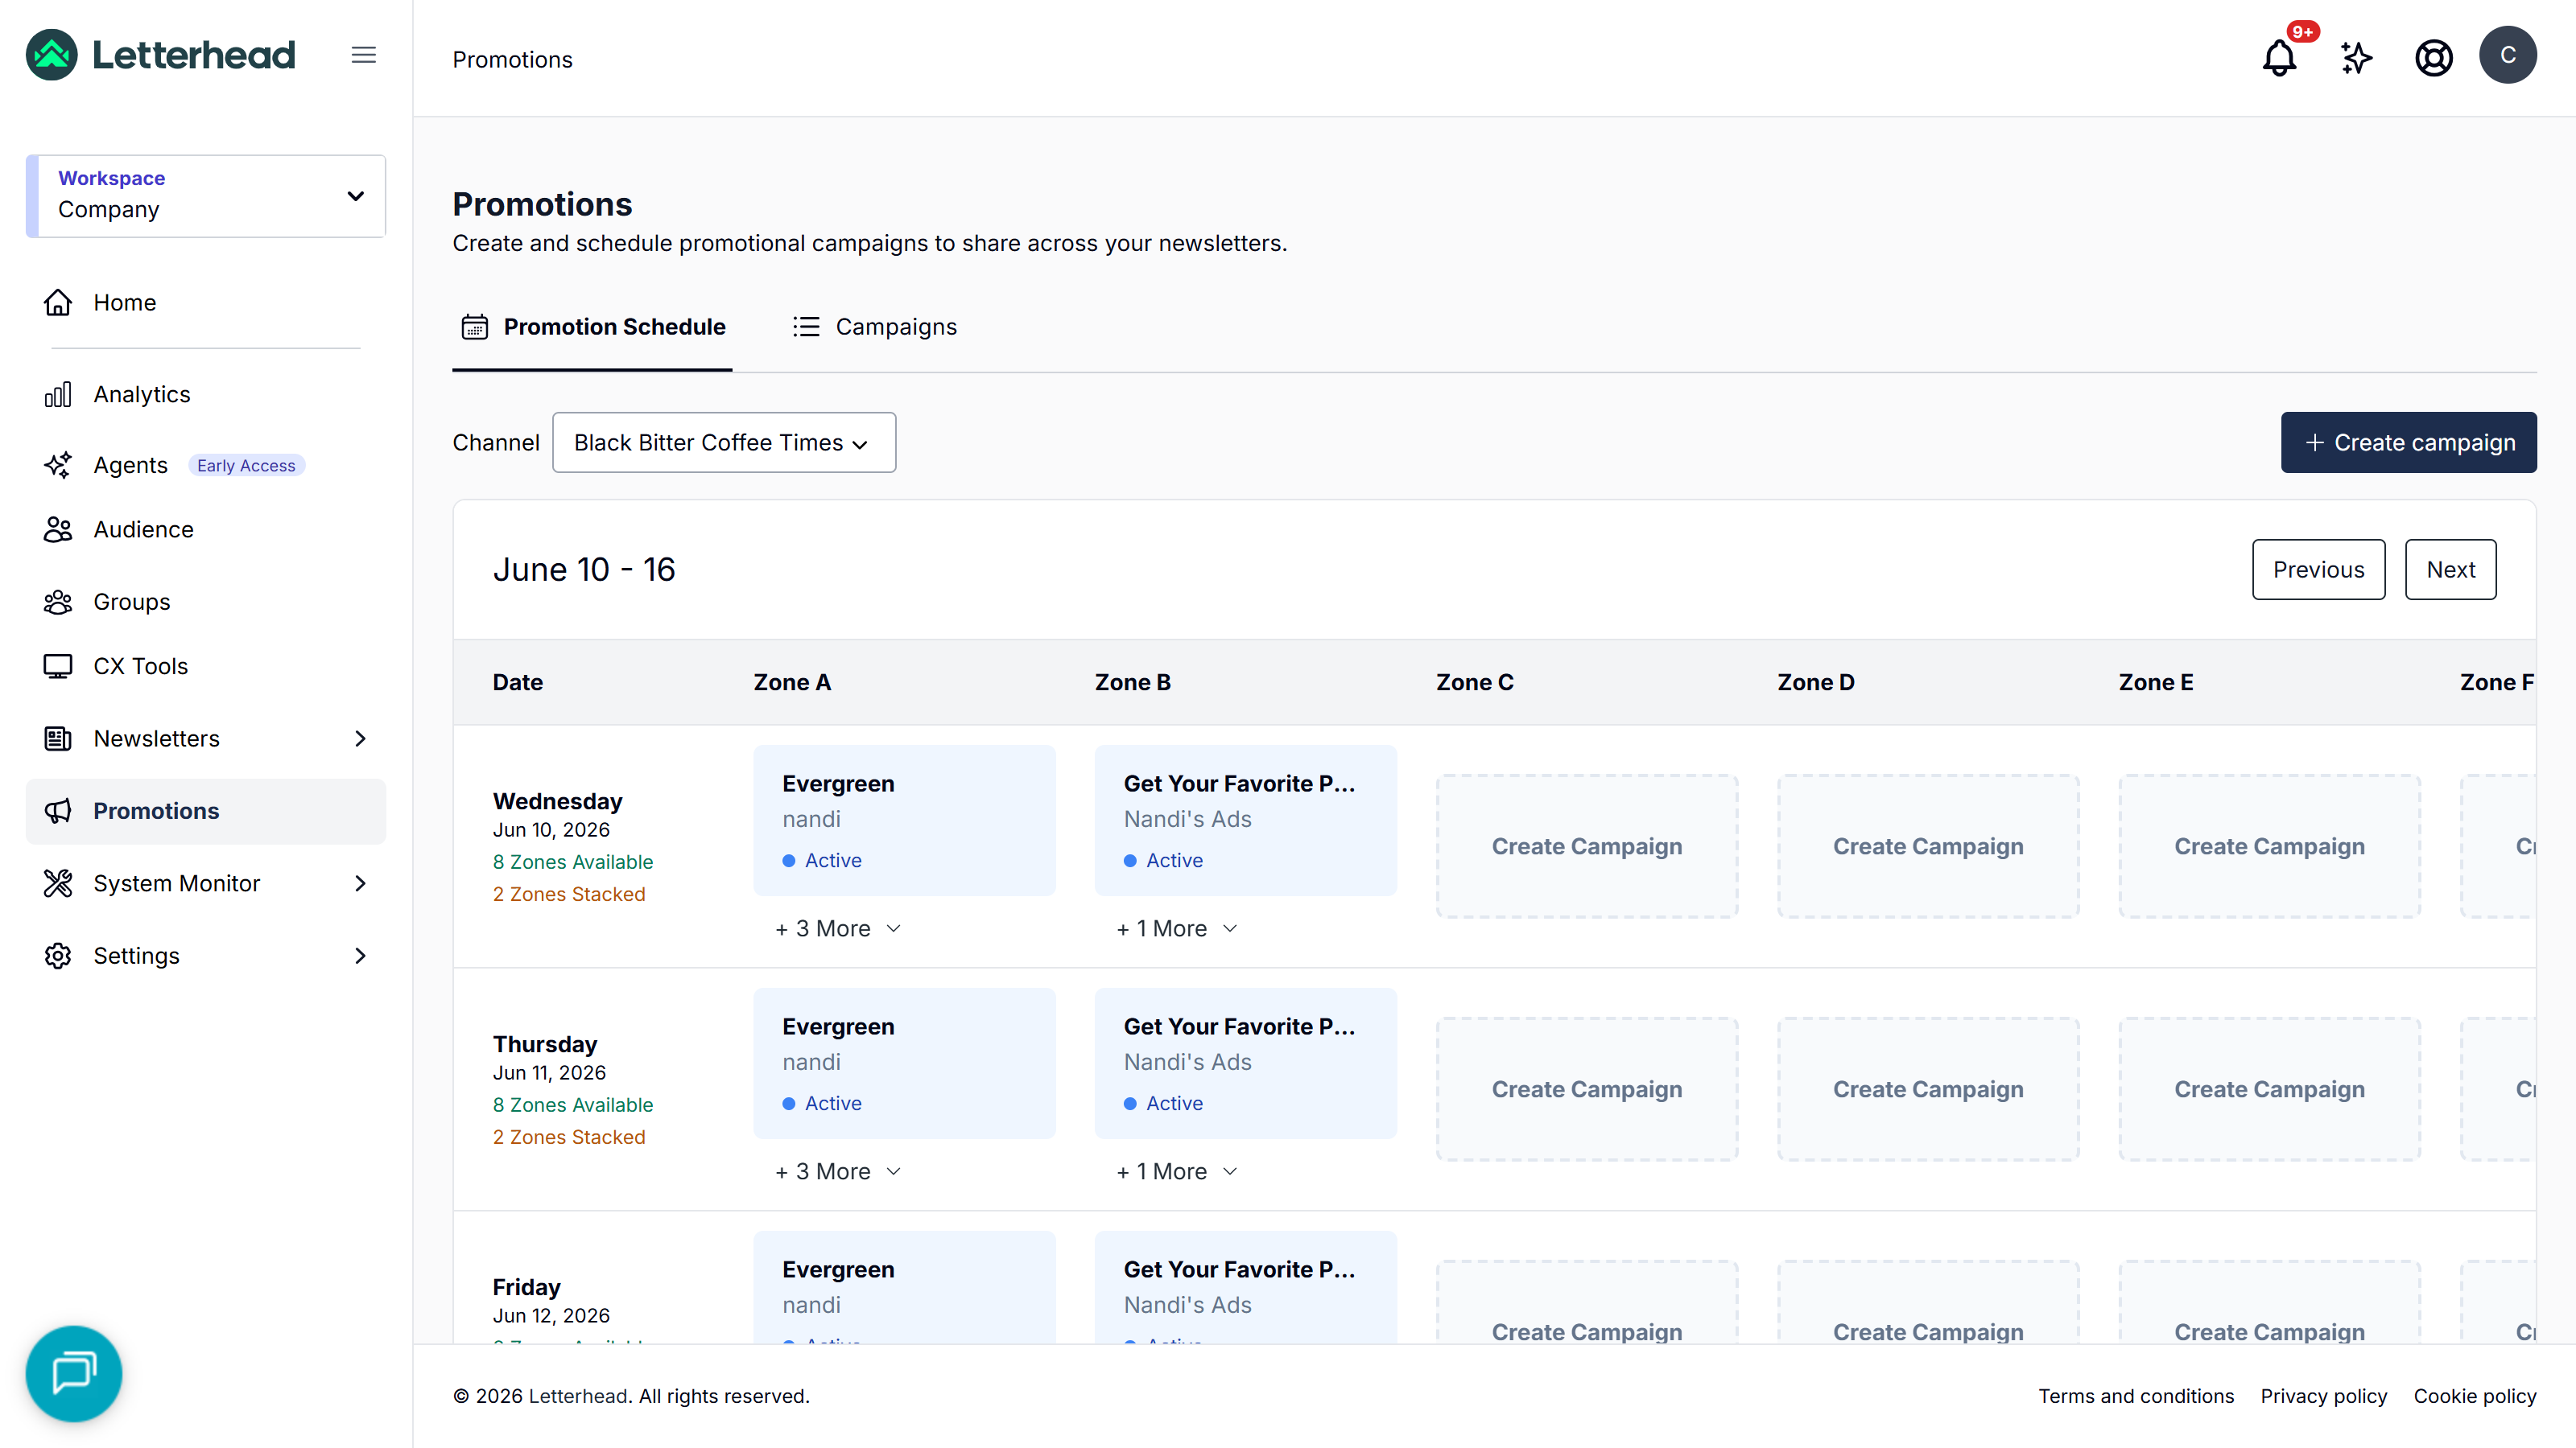Open the Black Bitter Coffee Times channel dropdown
This screenshot has width=2576, height=1448.
click(724, 442)
